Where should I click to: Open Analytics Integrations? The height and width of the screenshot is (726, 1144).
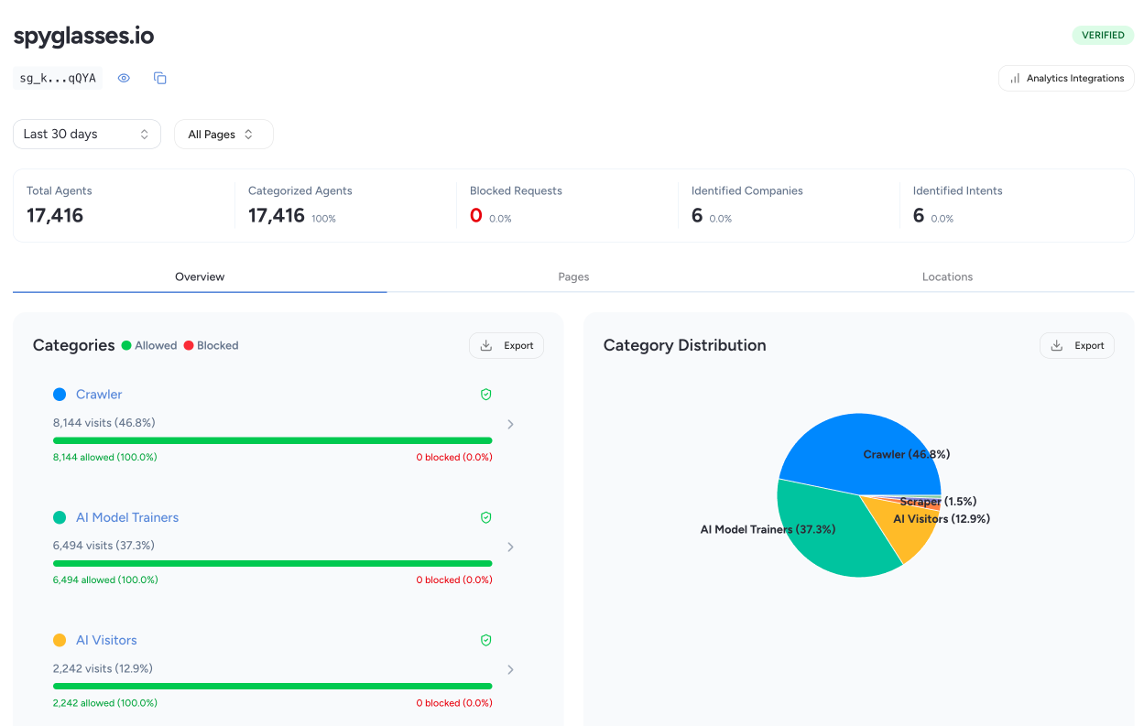(1066, 79)
